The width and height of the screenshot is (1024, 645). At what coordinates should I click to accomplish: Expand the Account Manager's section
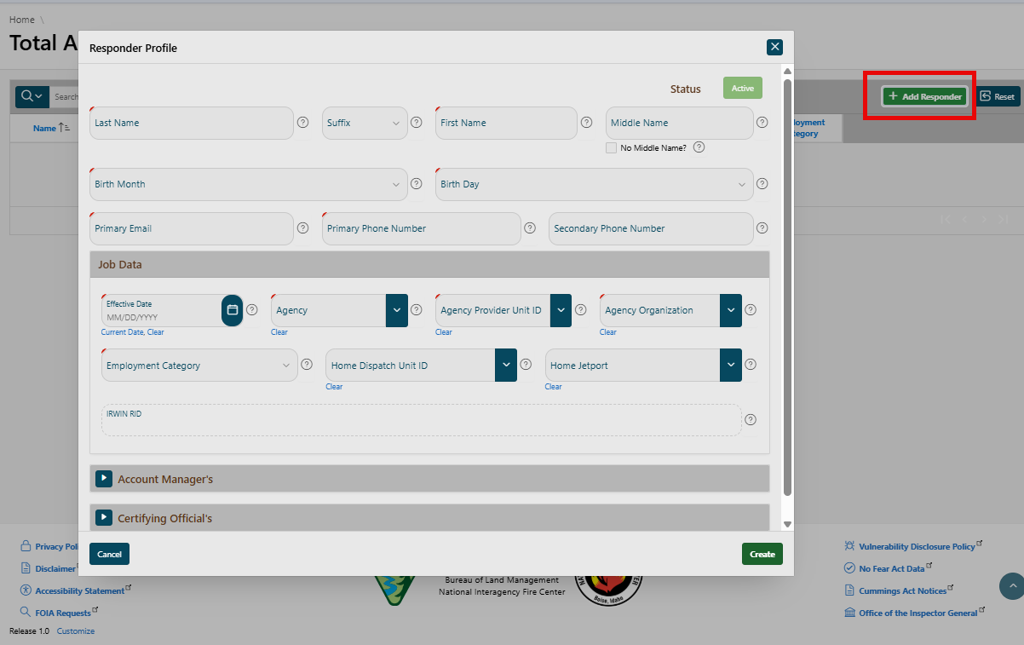104,479
